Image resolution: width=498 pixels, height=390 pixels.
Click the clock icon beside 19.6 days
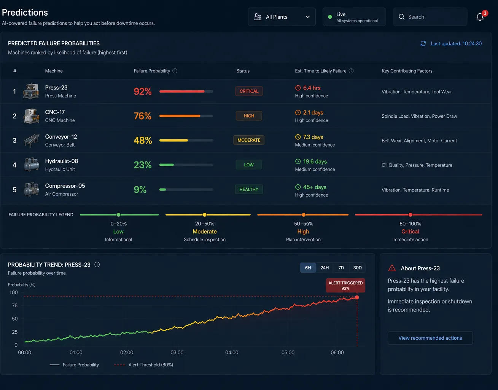click(298, 161)
